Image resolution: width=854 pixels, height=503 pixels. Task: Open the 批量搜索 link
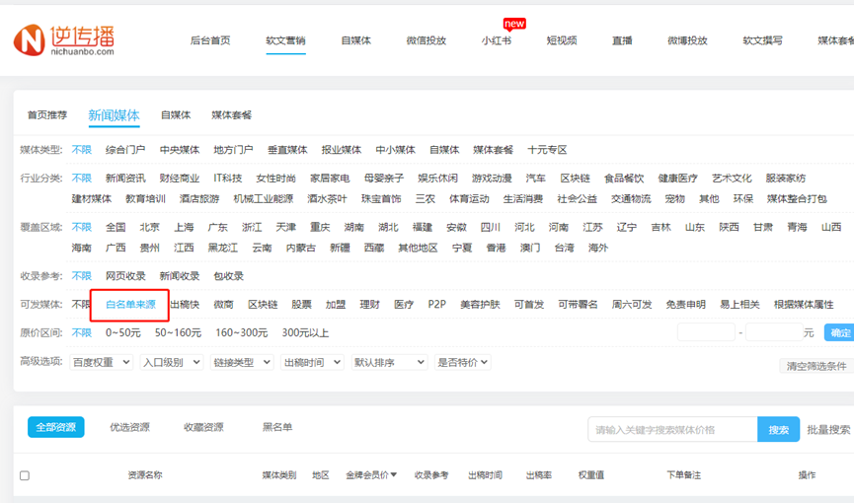829,430
